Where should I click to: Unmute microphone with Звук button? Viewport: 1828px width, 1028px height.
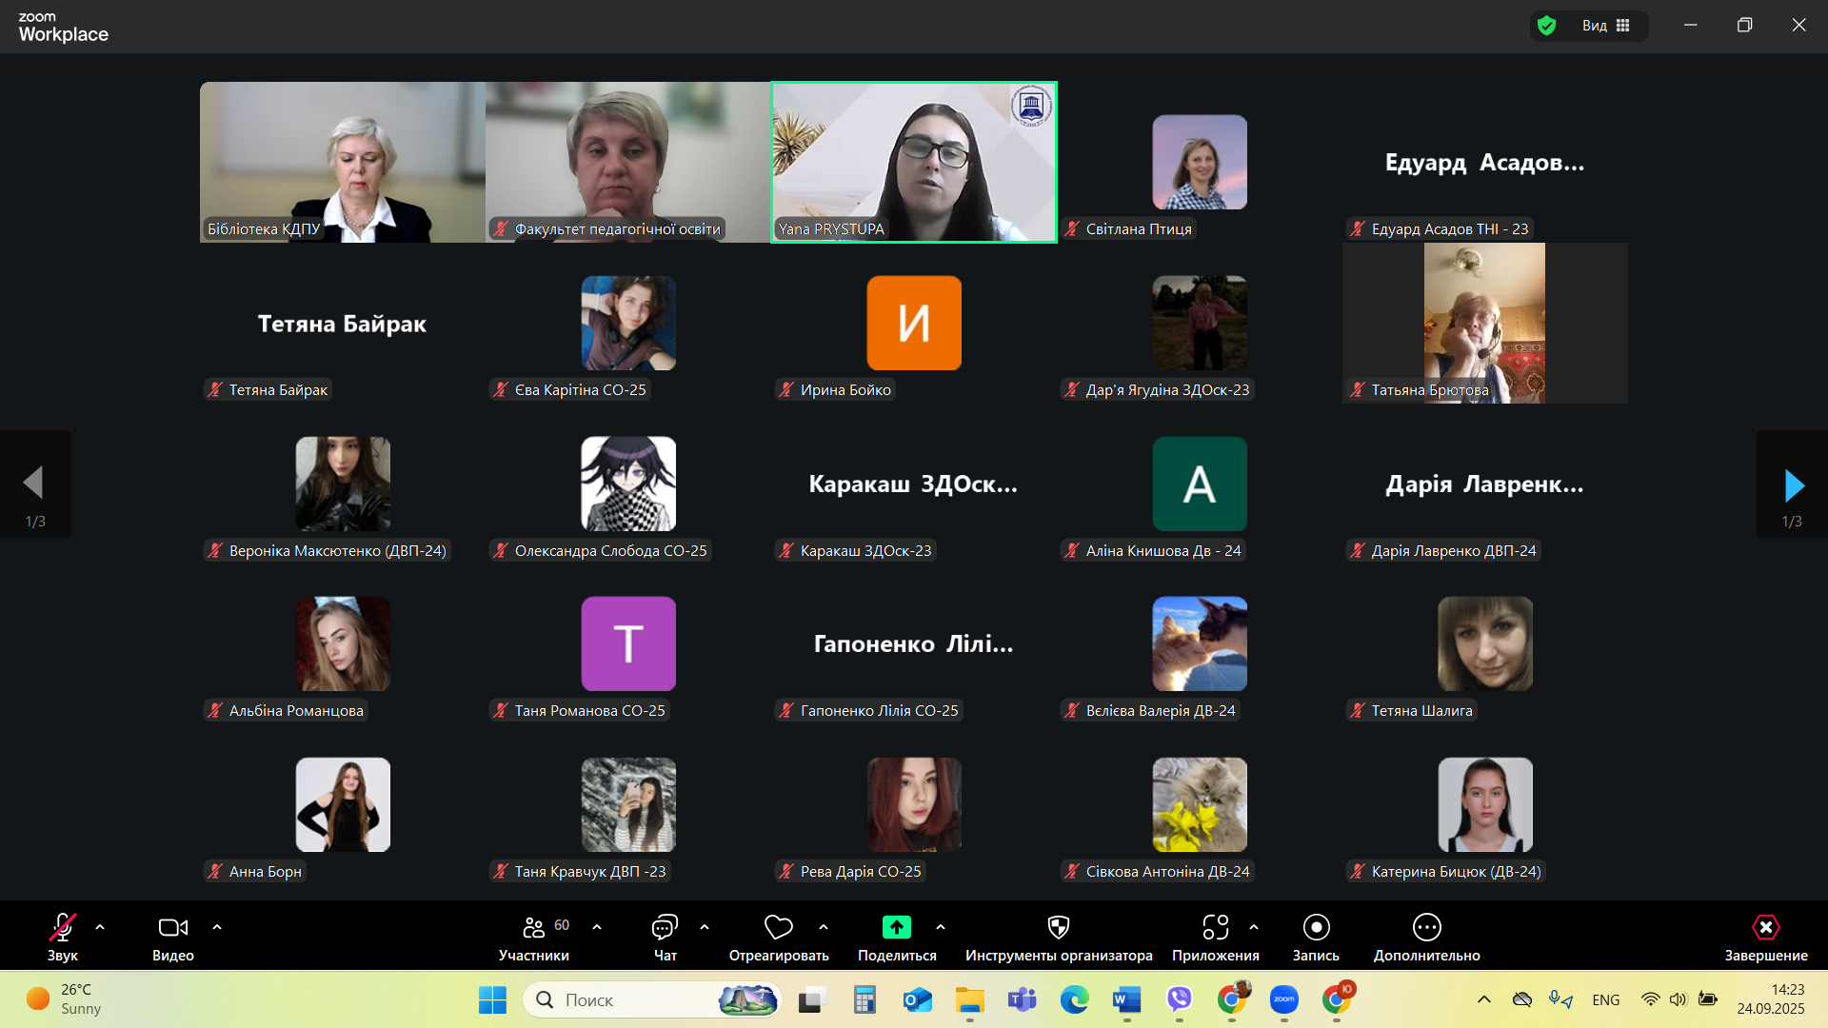63,927
